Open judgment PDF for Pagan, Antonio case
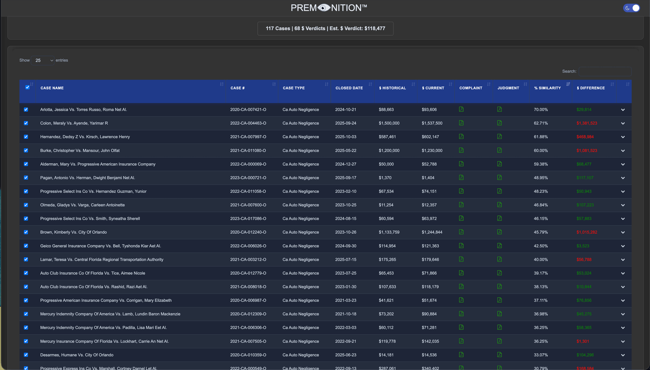Viewport: 650px width, 370px height. [499, 177]
